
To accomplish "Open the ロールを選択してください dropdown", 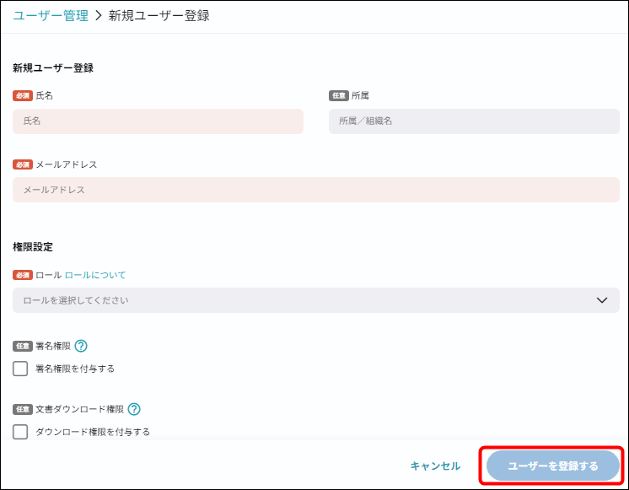I will tap(316, 300).
